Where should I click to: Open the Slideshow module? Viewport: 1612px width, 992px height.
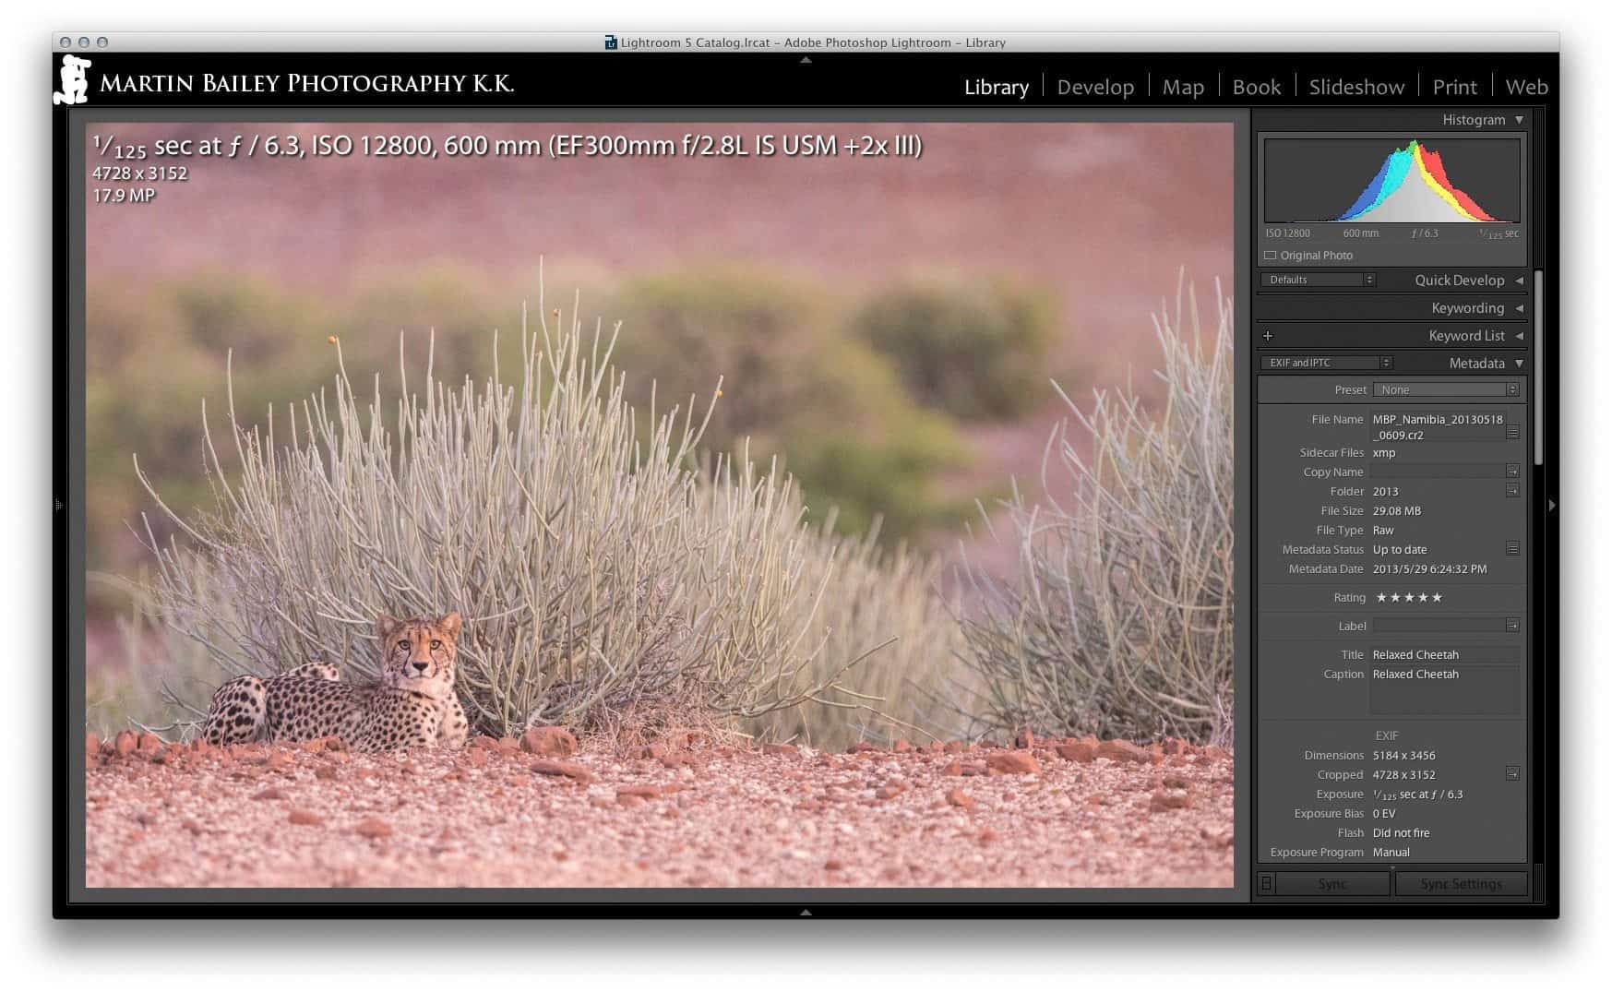click(x=1355, y=87)
